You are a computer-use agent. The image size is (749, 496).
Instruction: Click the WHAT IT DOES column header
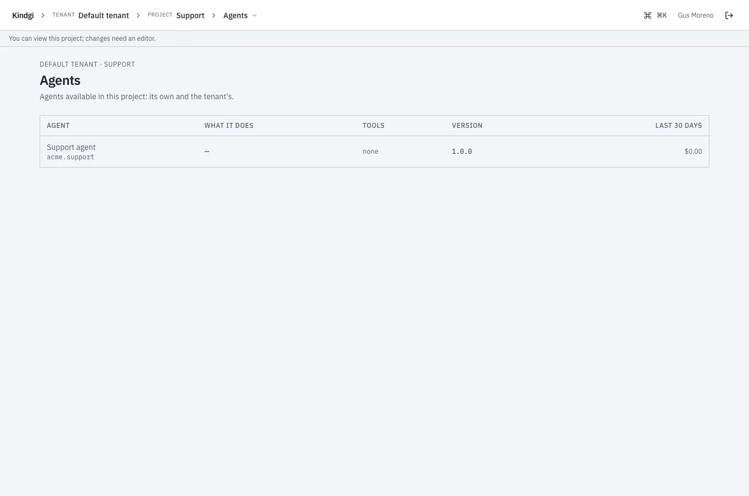point(229,126)
